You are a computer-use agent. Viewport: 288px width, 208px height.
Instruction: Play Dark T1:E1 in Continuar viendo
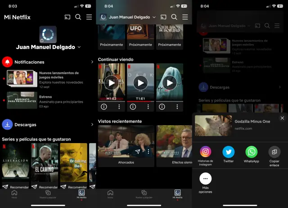[x=140, y=83]
